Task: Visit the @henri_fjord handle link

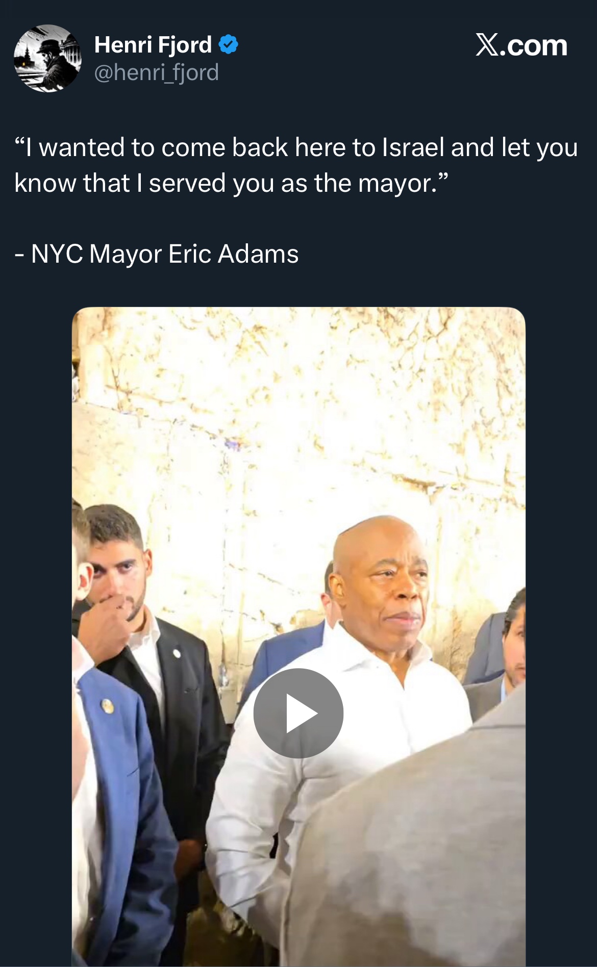Action: [x=157, y=72]
